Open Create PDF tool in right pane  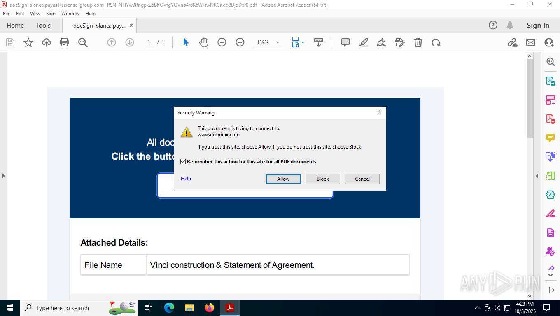[x=551, y=119]
